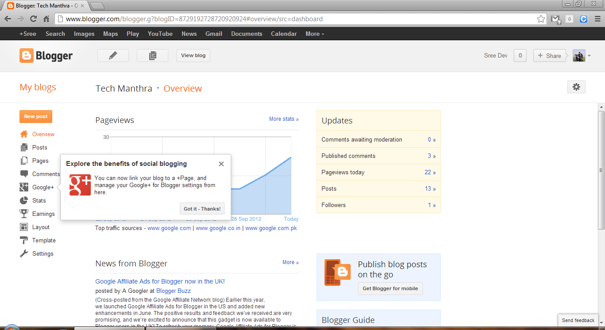The height and width of the screenshot is (330, 605).
Task: Open More link beside News from Blogger
Action: pyautogui.click(x=291, y=262)
